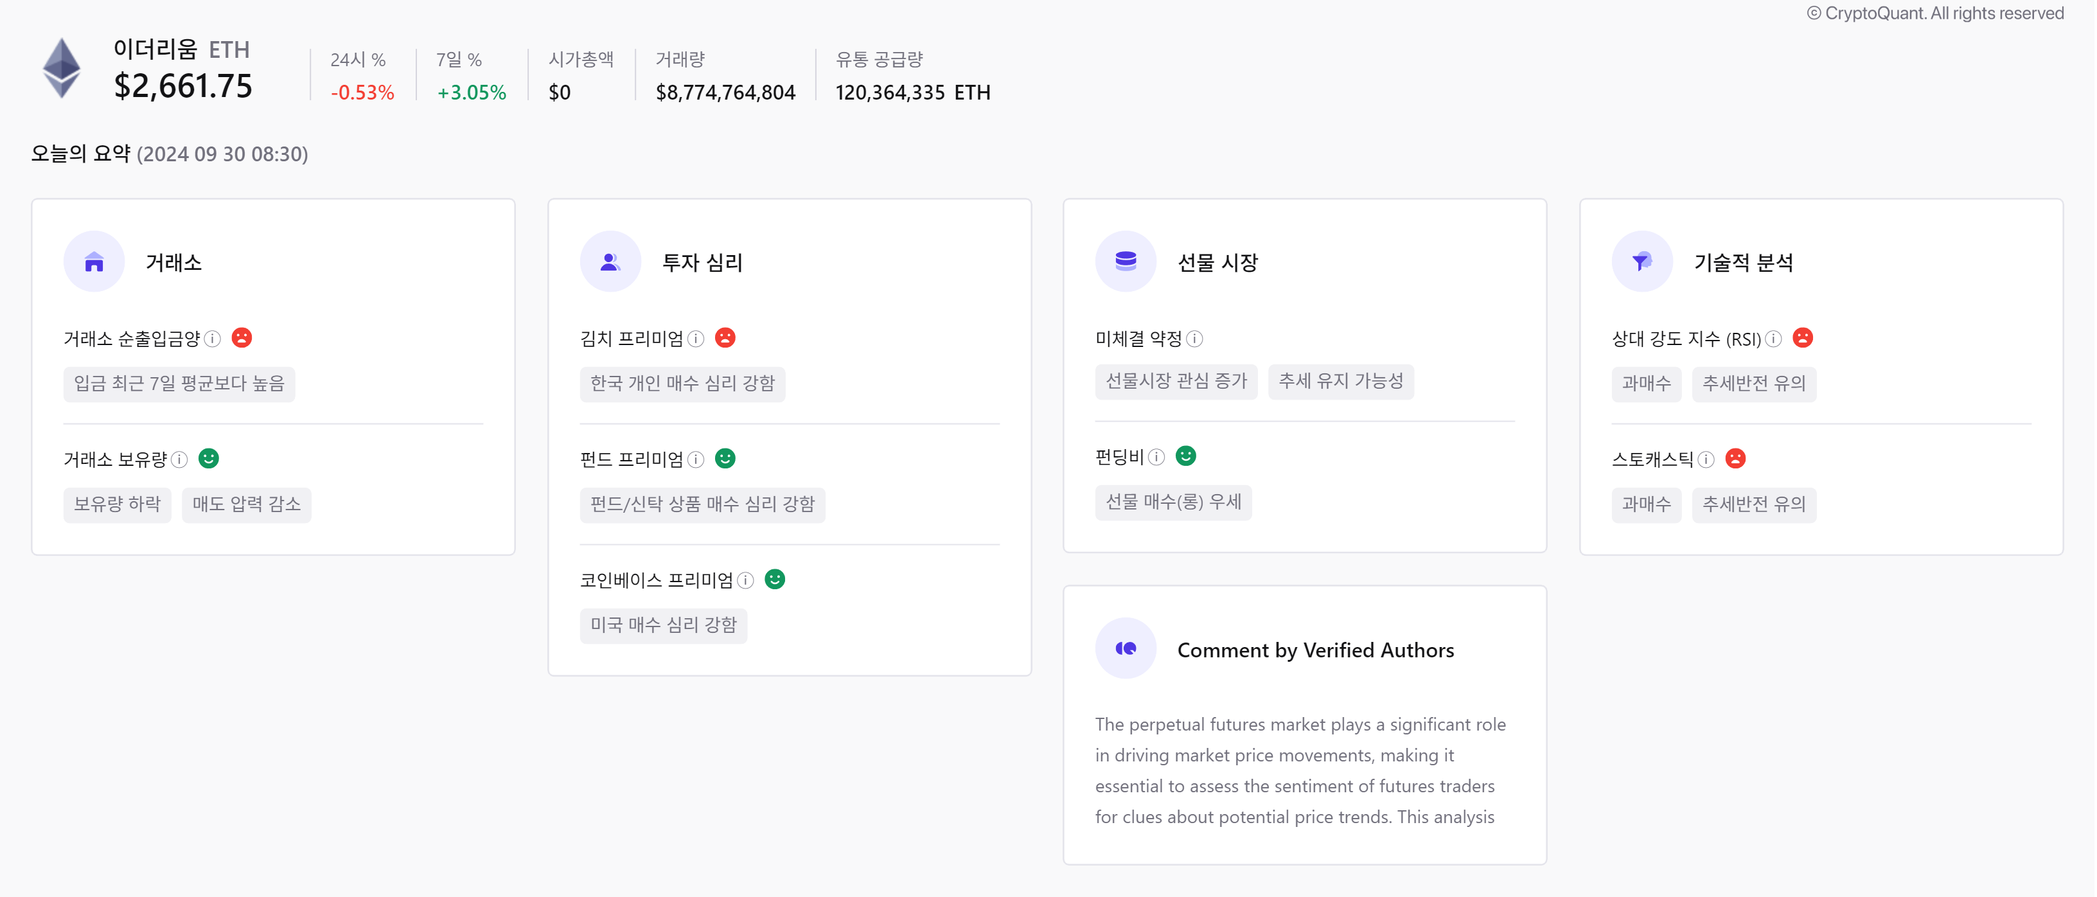Click the 거래소 보유량 label
Screen dimensions: 2097x897
(x=115, y=460)
